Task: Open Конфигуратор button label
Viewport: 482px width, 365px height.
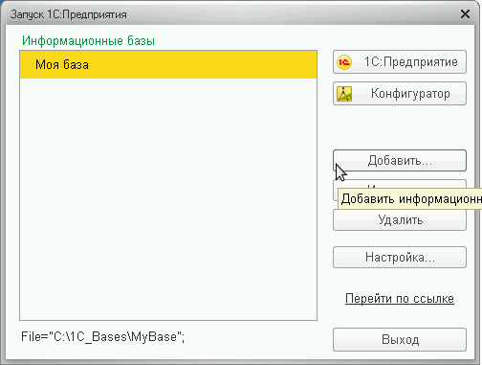Action: (x=410, y=94)
